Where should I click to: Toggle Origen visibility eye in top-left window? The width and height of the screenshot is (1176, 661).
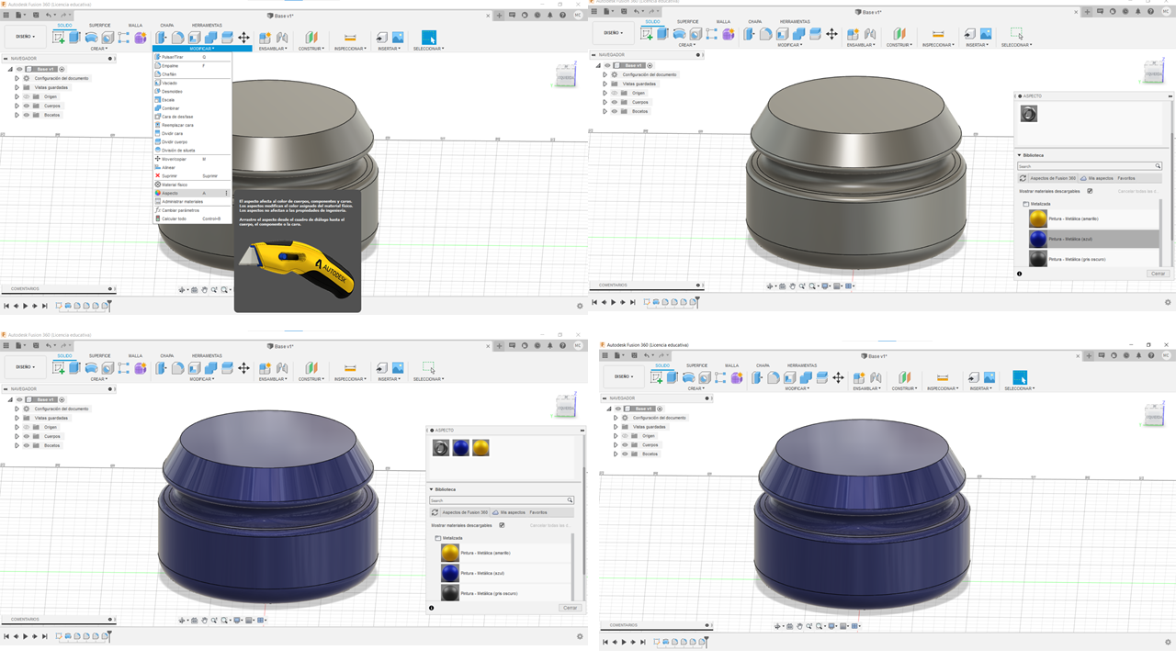[x=26, y=96]
